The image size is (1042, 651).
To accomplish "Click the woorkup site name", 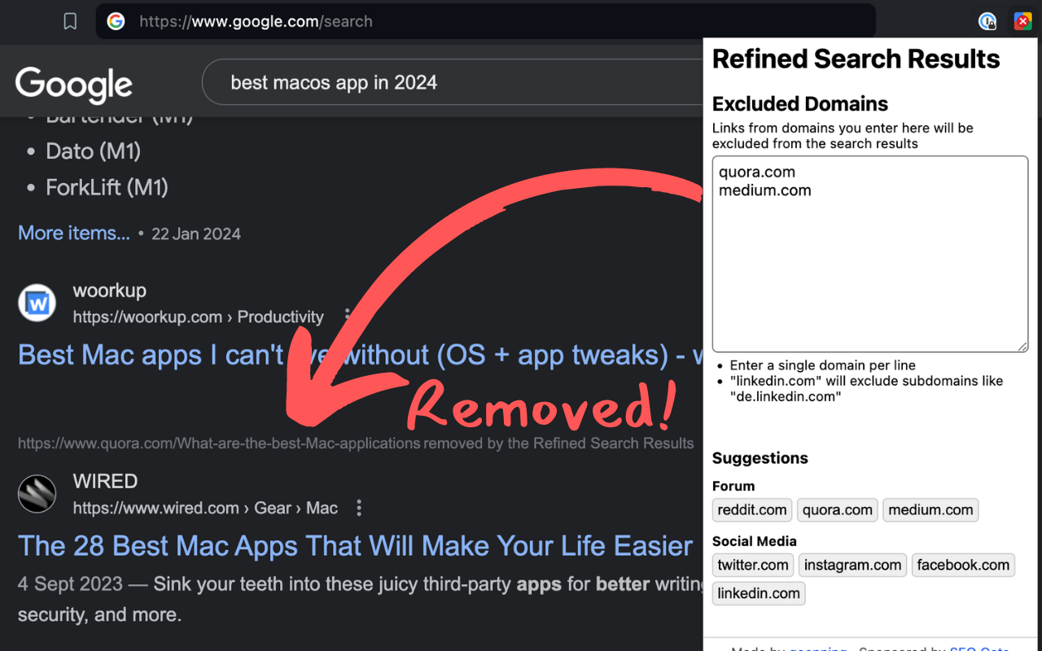I will (110, 291).
